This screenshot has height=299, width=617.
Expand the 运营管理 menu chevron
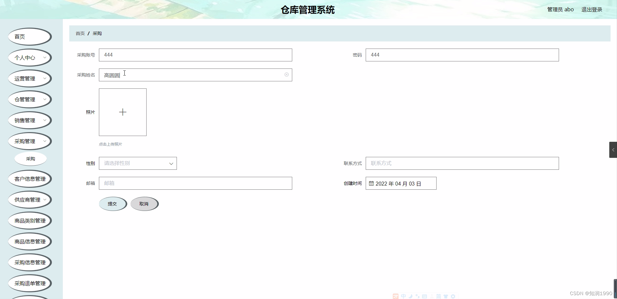tap(45, 78)
